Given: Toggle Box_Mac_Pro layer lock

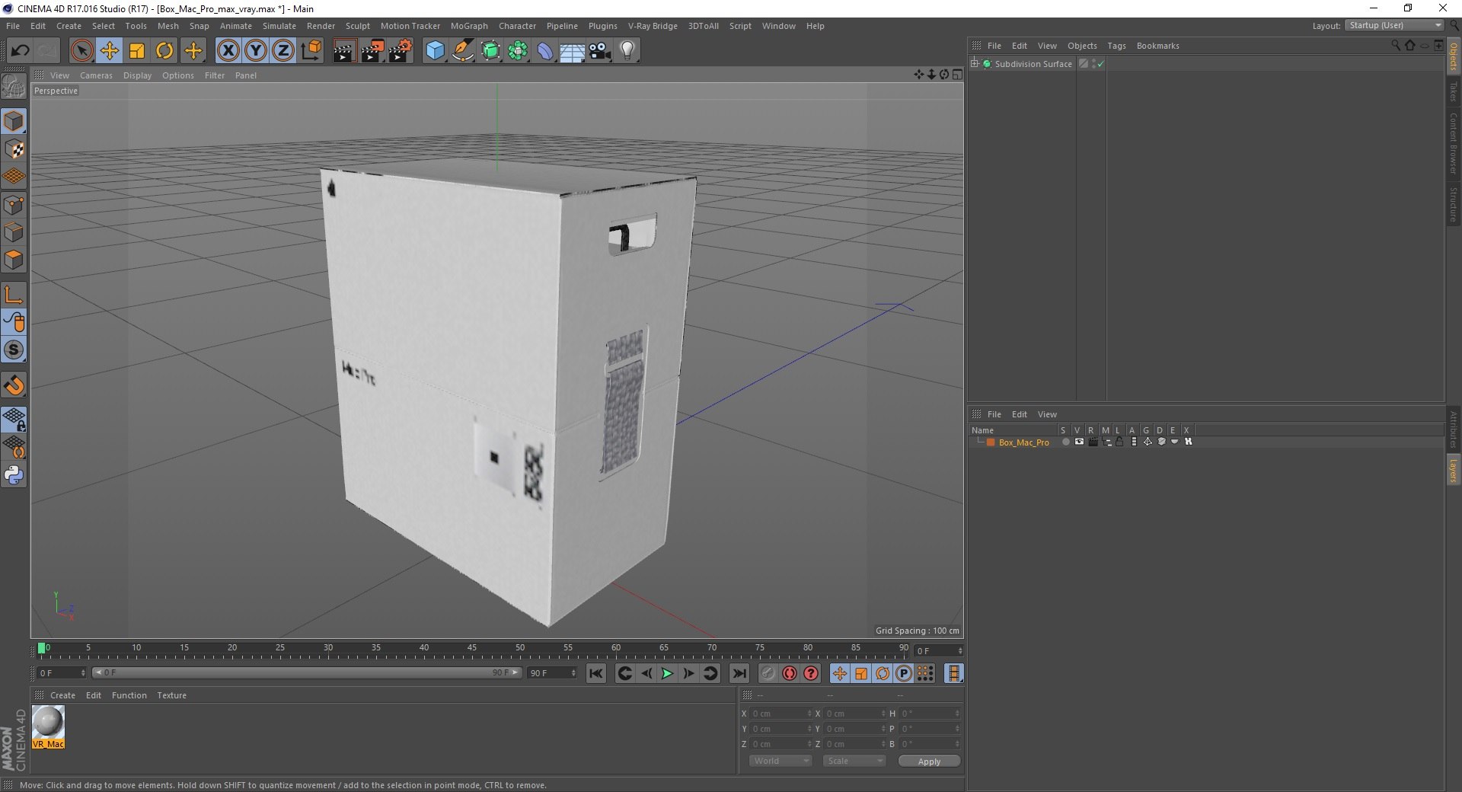Looking at the screenshot, I should coord(1120,442).
